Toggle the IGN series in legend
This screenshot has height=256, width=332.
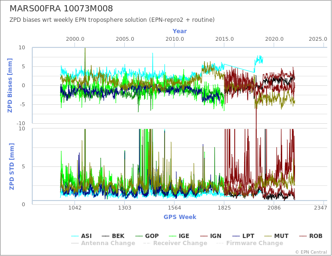[x=211, y=236]
